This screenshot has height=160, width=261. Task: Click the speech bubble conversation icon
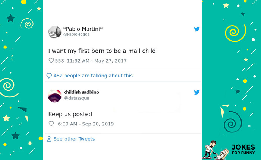point(49,76)
